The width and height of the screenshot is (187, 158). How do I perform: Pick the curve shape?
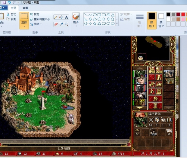click(x=90, y=15)
